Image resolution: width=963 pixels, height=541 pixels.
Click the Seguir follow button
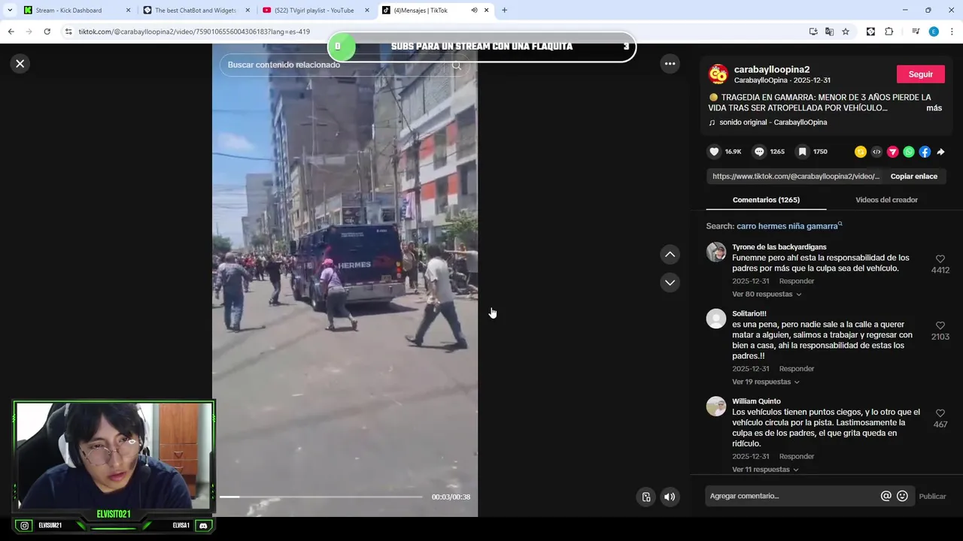(920, 74)
